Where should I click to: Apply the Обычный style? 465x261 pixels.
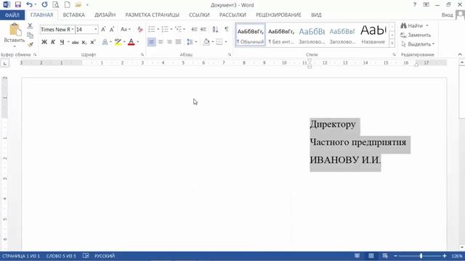tap(250, 35)
